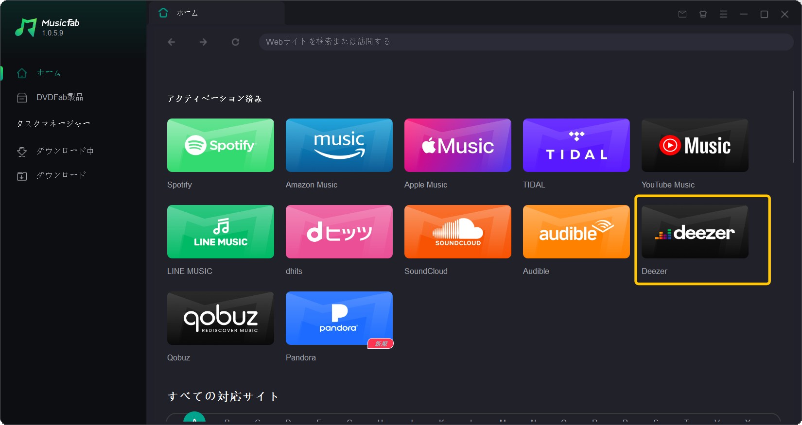Click the Deezer label text
Screen dimensions: 802x425
654,271
